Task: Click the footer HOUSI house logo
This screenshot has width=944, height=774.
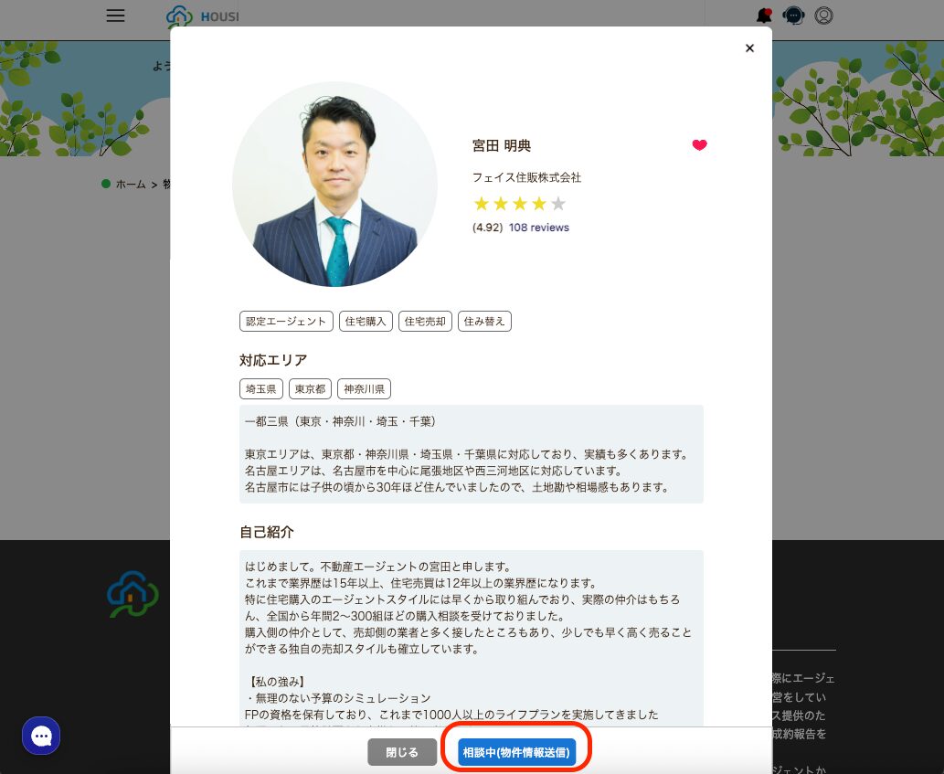Action: 133,594
